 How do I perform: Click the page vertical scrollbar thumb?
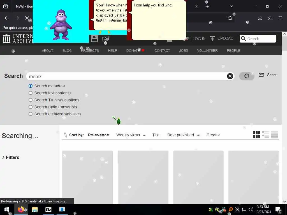point(284,43)
